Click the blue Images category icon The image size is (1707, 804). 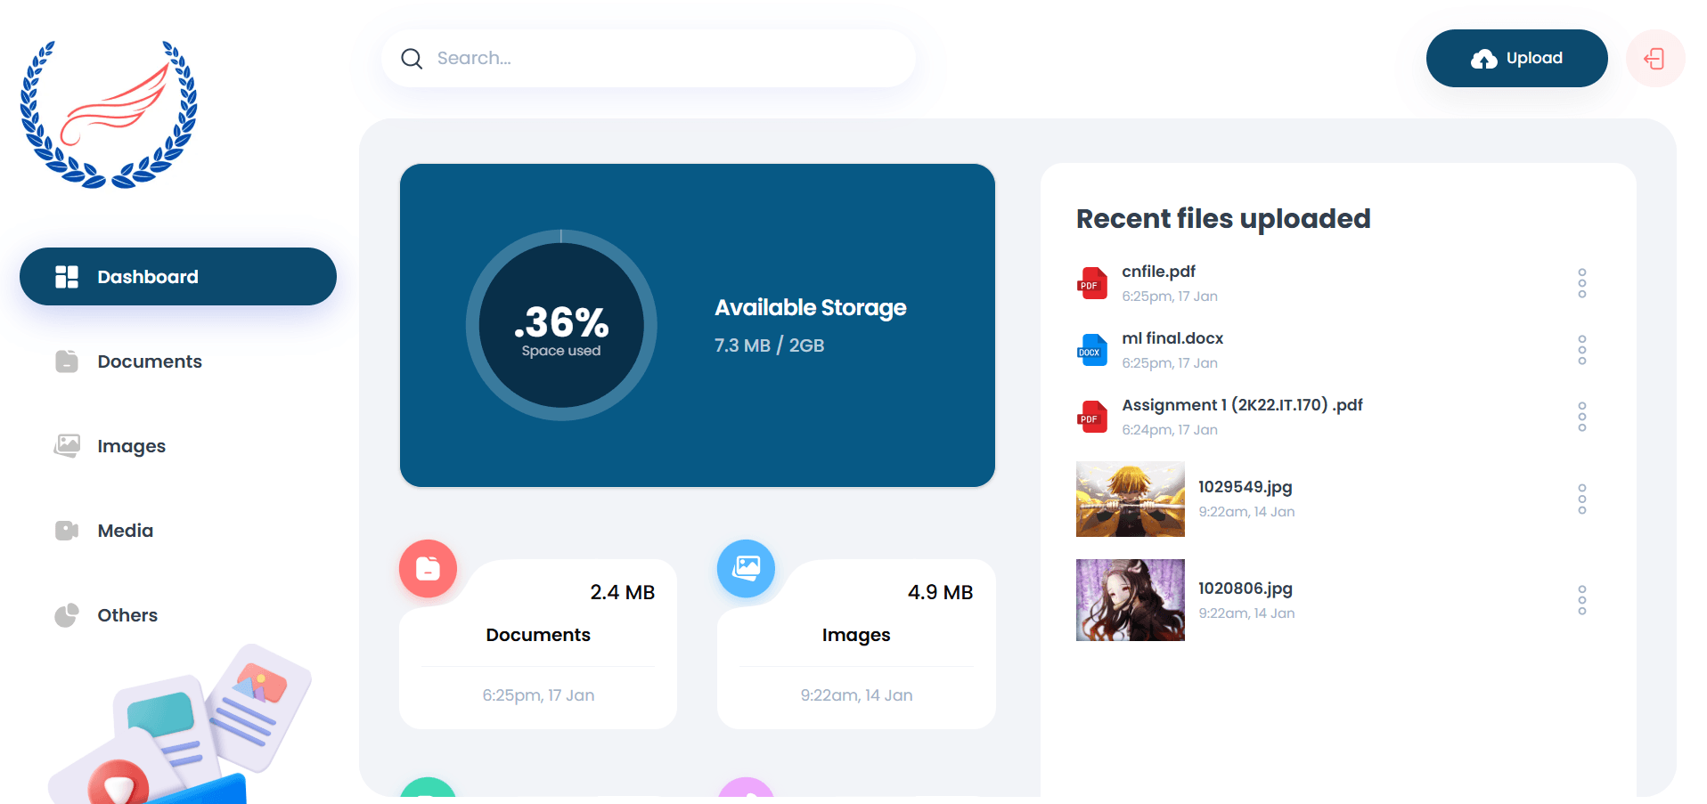[746, 568]
